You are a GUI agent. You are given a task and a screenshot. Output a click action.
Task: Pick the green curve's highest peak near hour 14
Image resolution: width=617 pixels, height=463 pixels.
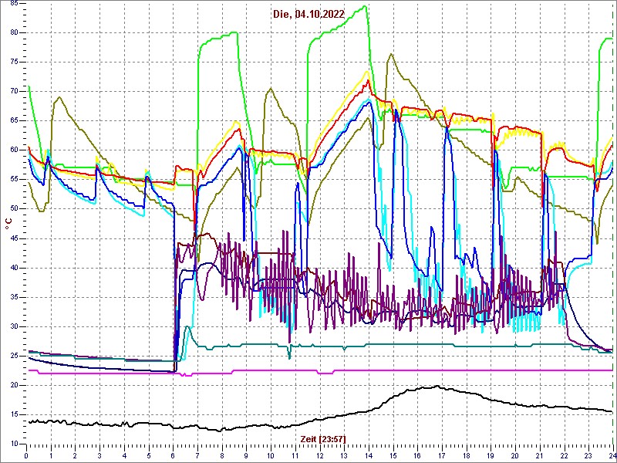pyautogui.click(x=365, y=6)
